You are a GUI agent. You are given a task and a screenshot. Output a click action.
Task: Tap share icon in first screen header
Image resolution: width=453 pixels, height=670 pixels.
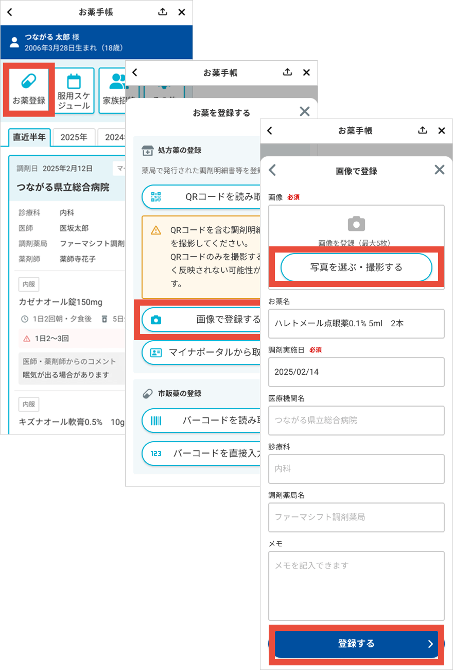163,12
